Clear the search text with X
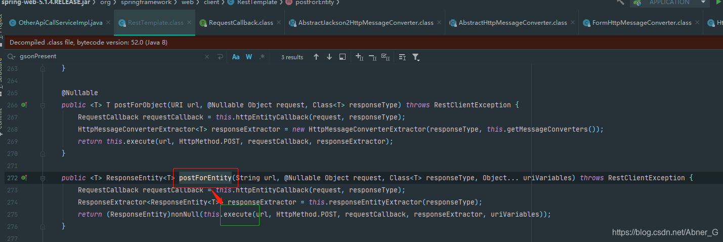Image resolution: width=723 pixels, height=242 pixels. coord(207,57)
